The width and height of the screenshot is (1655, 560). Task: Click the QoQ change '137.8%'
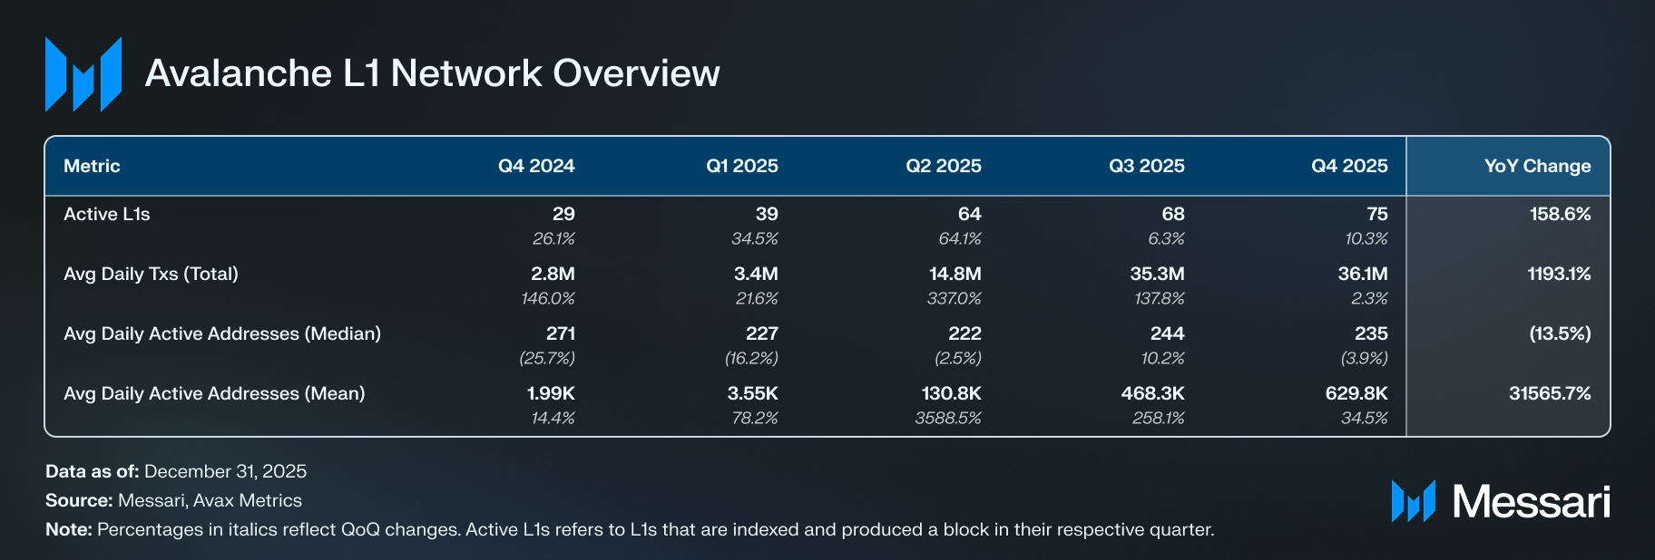[x=1160, y=298]
